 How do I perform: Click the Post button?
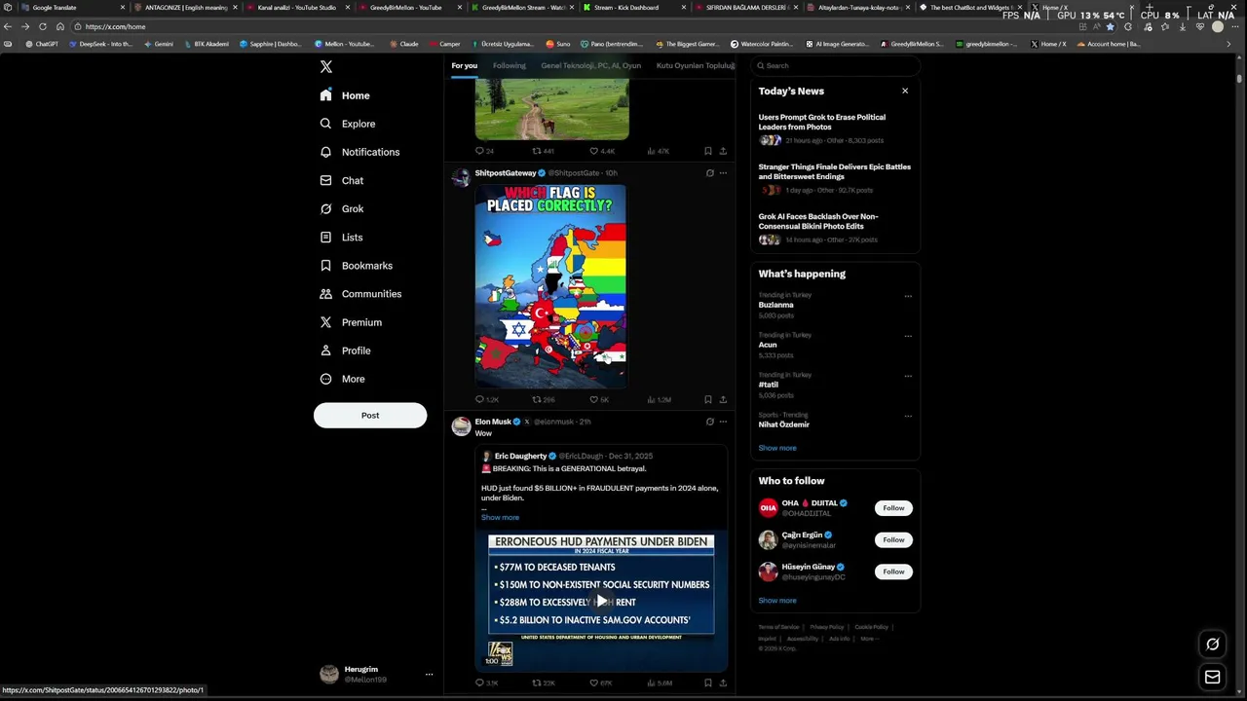(x=370, y=415)
